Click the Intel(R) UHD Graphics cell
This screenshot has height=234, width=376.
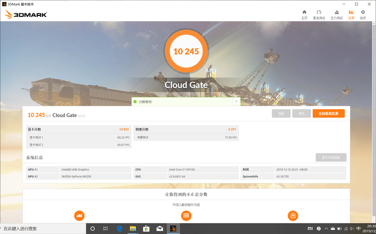pos(95,169)
